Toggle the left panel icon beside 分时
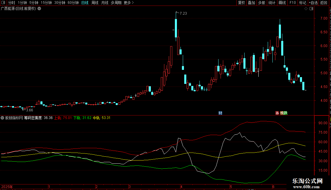Screen dimensions: 331x190 pos(3,3)
